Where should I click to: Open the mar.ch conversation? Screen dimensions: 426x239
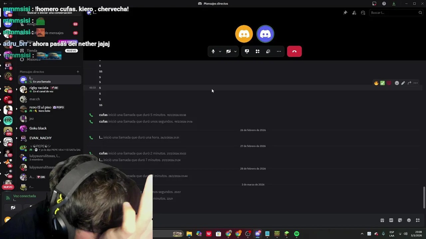[50, 99]
